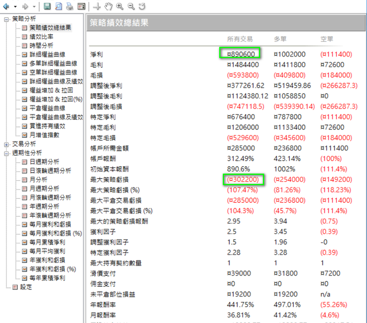This screenshot has height=323, width=367.
Task: Show 空單詳細權益曲線 chart
Action: (x=54, y=72)
